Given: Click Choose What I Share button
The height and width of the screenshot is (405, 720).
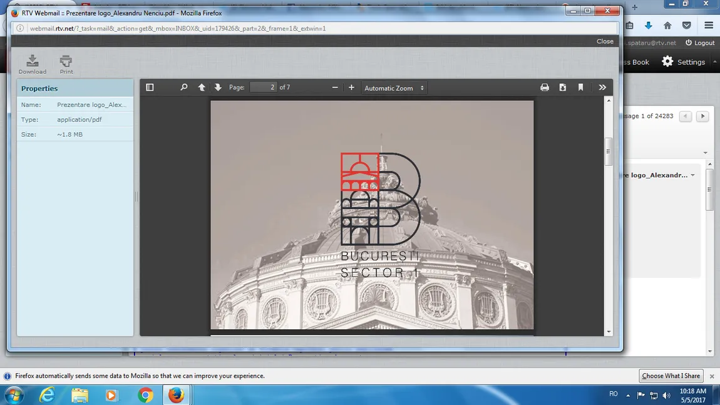Looking at the screenshot, I should point(671,376).
